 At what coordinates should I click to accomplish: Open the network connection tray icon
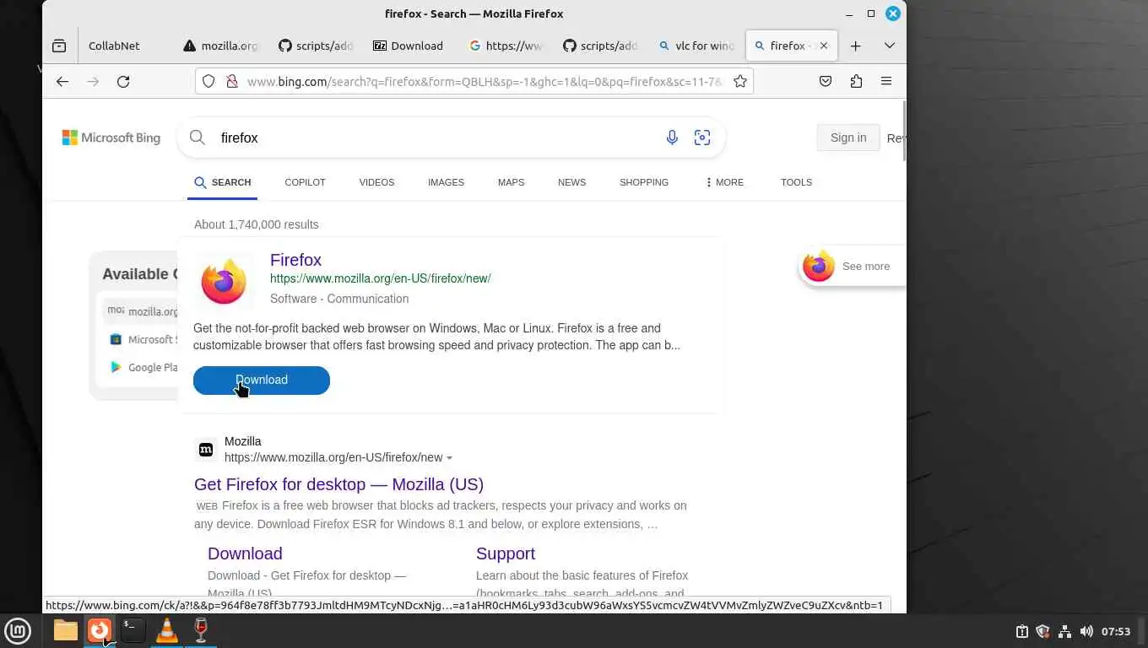coord(1064,631)
